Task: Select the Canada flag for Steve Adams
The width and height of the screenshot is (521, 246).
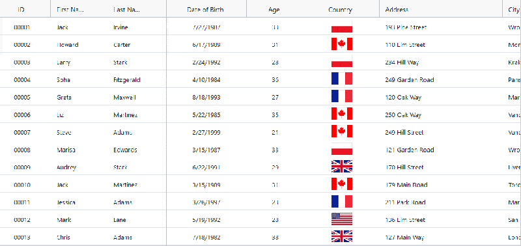Action: click(x=341, y=131)
